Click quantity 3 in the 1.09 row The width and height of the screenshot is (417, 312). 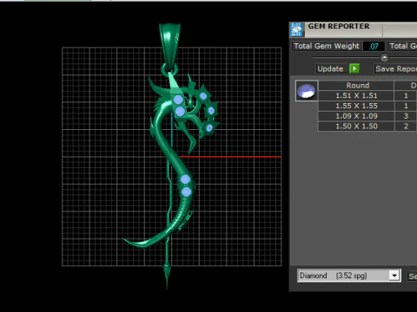coord(406,116)
